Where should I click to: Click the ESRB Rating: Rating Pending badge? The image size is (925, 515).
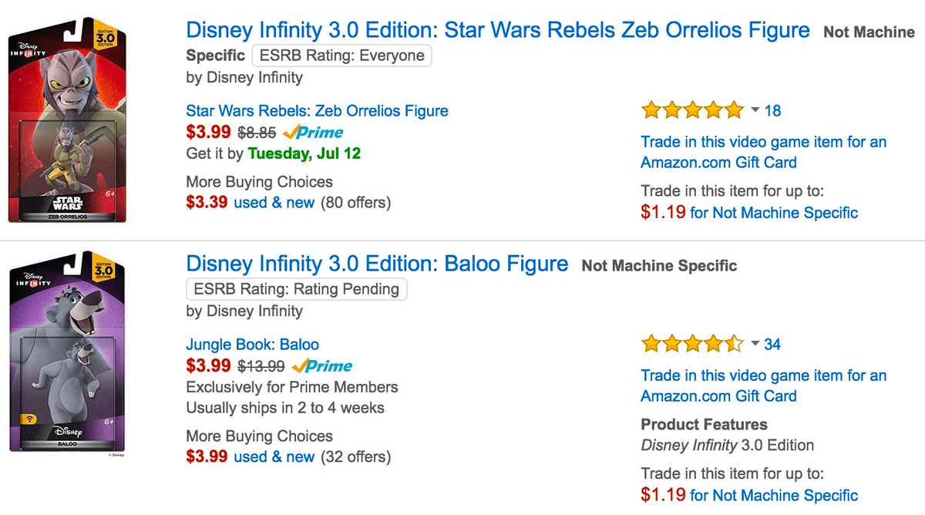[x=297, y=289]
